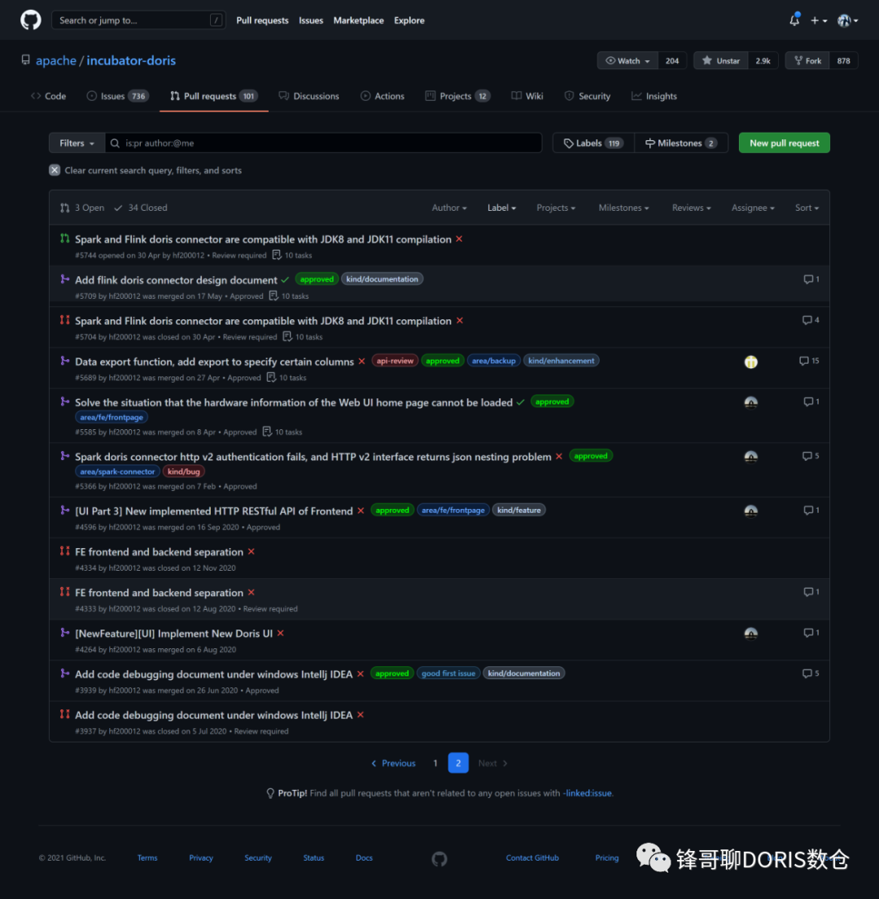The width and height of the screenshot is (879, 899).
Task: Open the Labels 119 button
Action: click(593, 143)
